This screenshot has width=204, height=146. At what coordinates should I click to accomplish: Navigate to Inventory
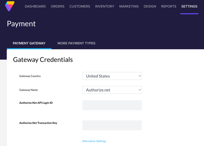[105, 6]
